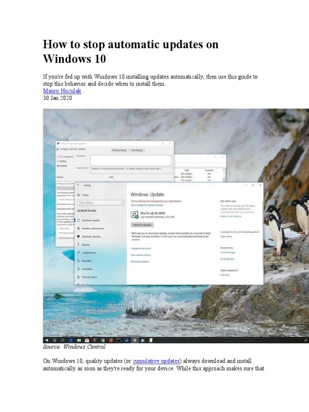Launch Firefox from the taskbar
The width and height of the screenshot is (309, 412).
(x=111, y=340)
